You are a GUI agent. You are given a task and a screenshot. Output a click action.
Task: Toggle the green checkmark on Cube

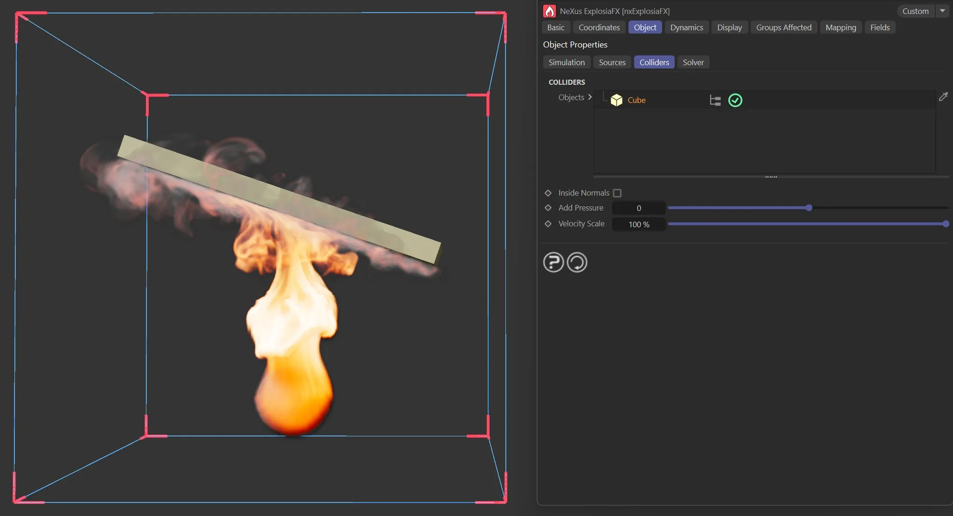(735, 100)
